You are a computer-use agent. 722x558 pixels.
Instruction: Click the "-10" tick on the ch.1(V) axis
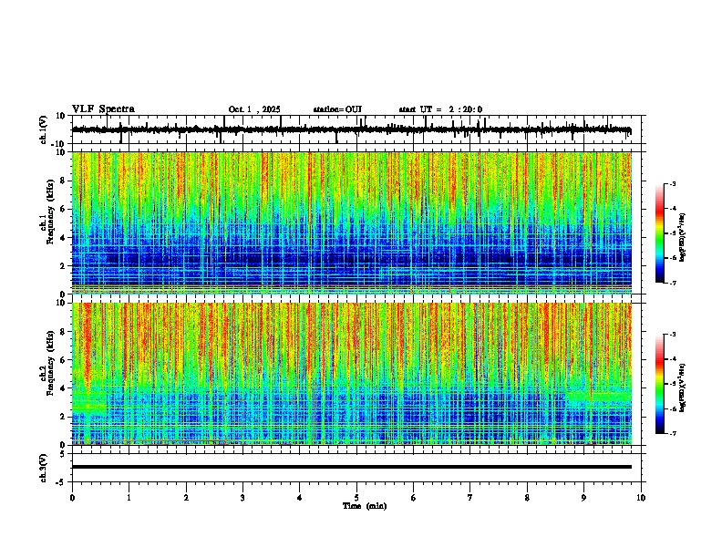click(59, 144)
